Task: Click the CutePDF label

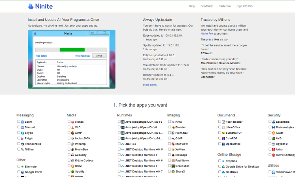Action: [x=231, y=138]
